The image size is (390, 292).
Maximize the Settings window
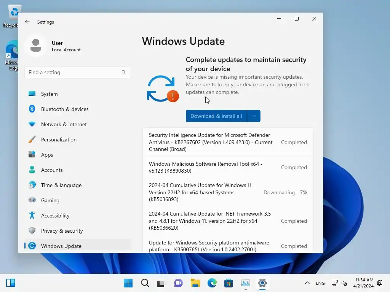296,19
